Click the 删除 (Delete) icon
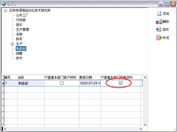177x132 pixels. click(x=159, y=21)
